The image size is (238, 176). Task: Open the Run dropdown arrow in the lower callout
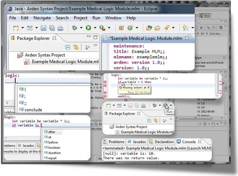coord(171,105)
